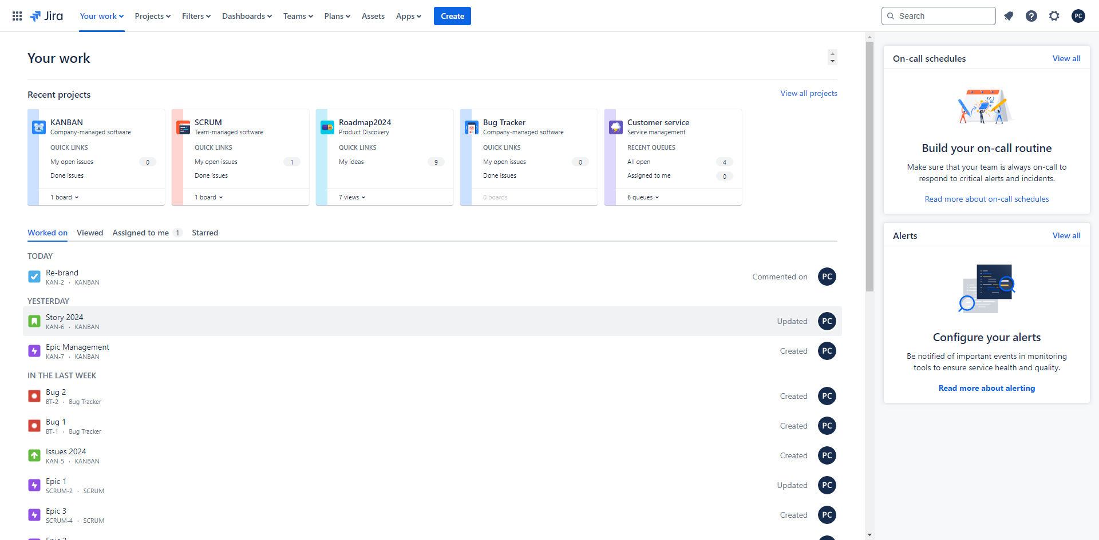Click the Jira logo
The width and height of the screenshot is (1099, 540).
coord(46,16)
